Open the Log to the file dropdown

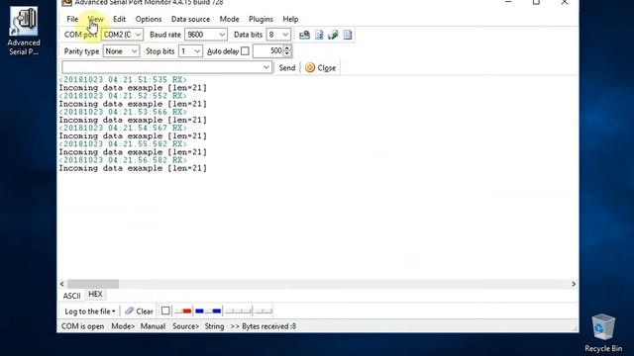coord(90,311)
